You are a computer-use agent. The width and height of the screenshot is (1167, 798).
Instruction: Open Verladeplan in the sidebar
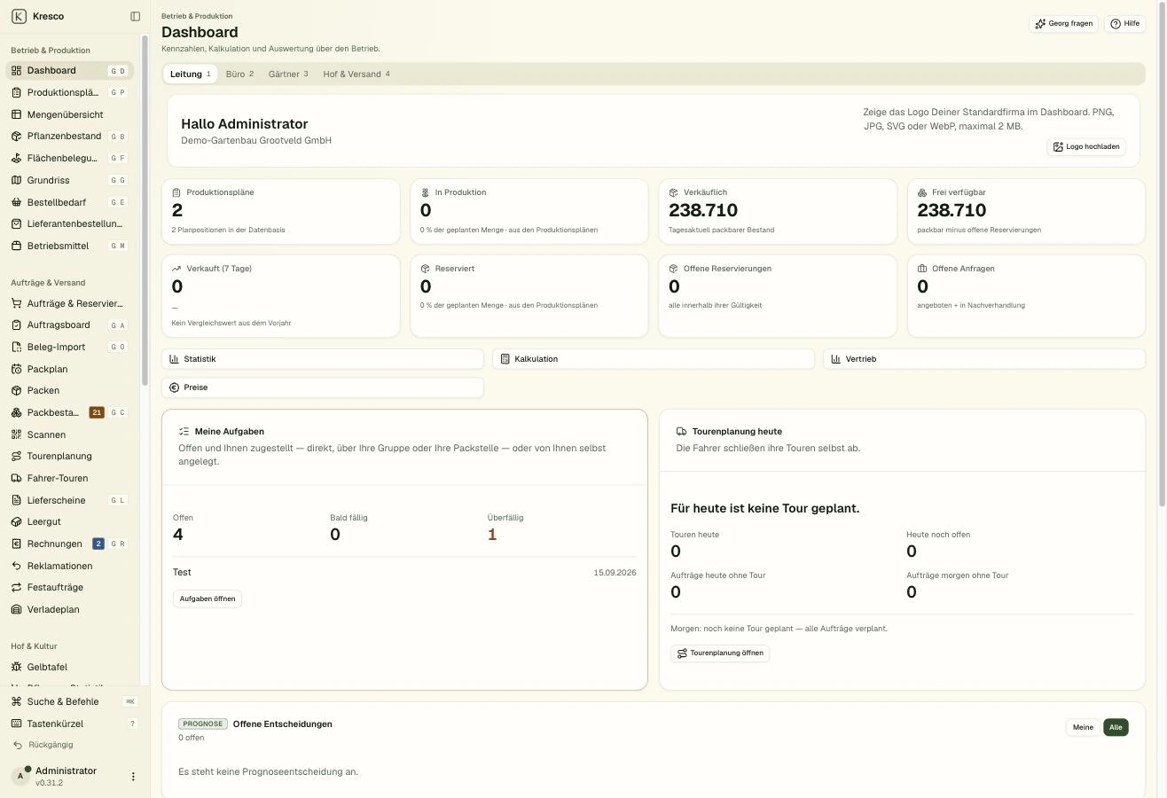pyautogui.click(x=69, y=609)
